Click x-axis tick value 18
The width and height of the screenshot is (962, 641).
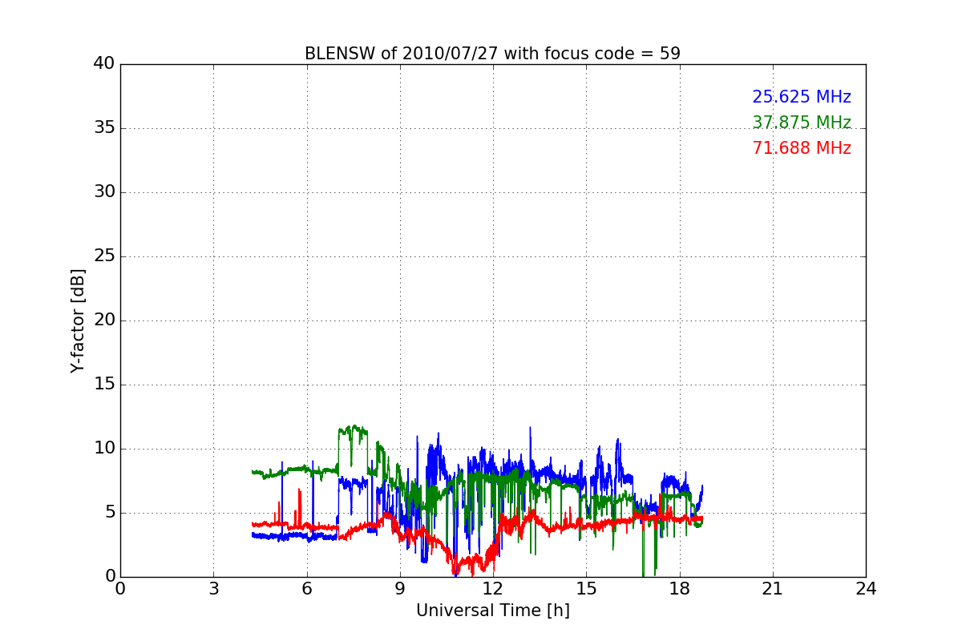tap(680, 589)
